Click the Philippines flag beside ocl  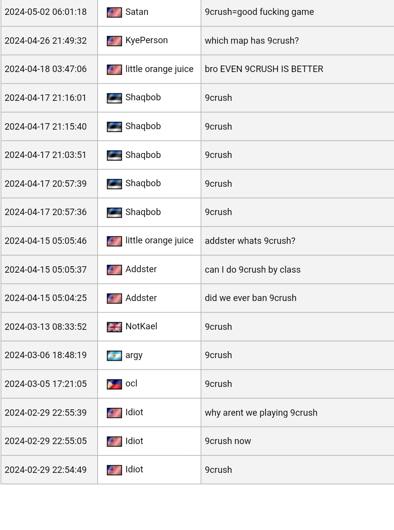[x=114, y=384]
